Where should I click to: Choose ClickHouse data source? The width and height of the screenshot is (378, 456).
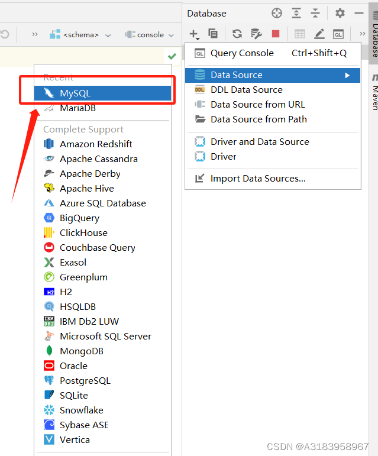point(102,232)
